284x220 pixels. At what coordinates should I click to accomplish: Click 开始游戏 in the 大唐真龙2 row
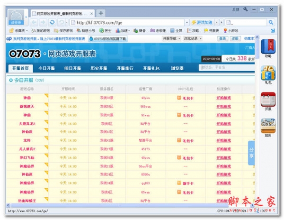(x=223, y=124)
